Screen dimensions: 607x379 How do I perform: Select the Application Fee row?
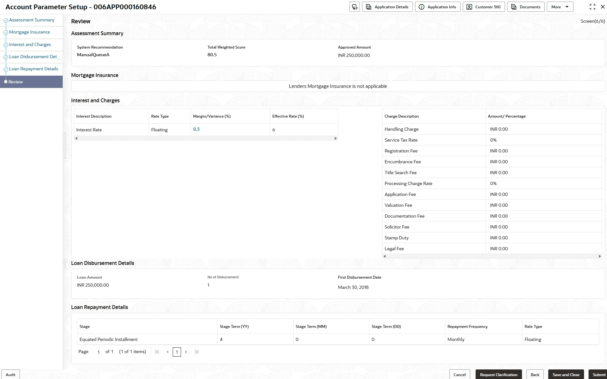492,194
